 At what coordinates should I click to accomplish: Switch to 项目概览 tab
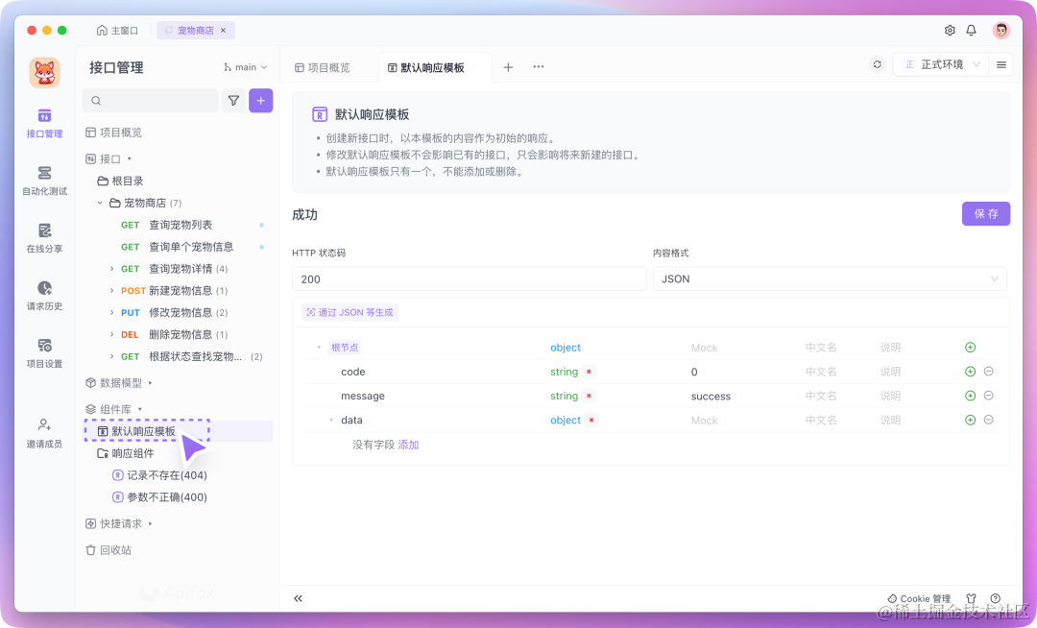[323, 67]
